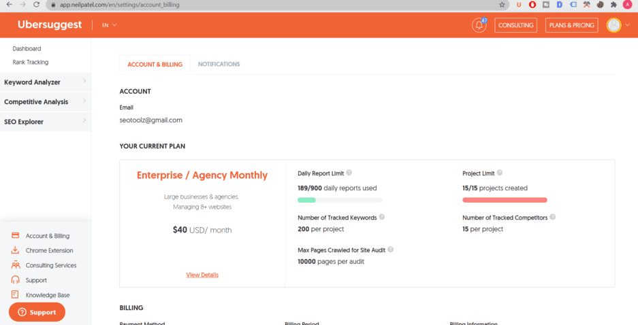Screen dimensions: 638x325
Task: Open the profile dropdown arrow
Action: [628, 25]
